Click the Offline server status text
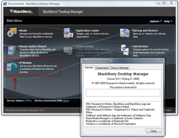The width and height of the screenshot is (179, 138). click(28, 100)
